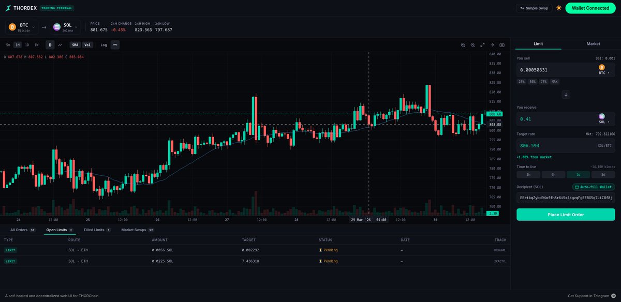This screenshot has height=302, width=621.
Task: Open BTC token selector in You sell
Action: 604,70
